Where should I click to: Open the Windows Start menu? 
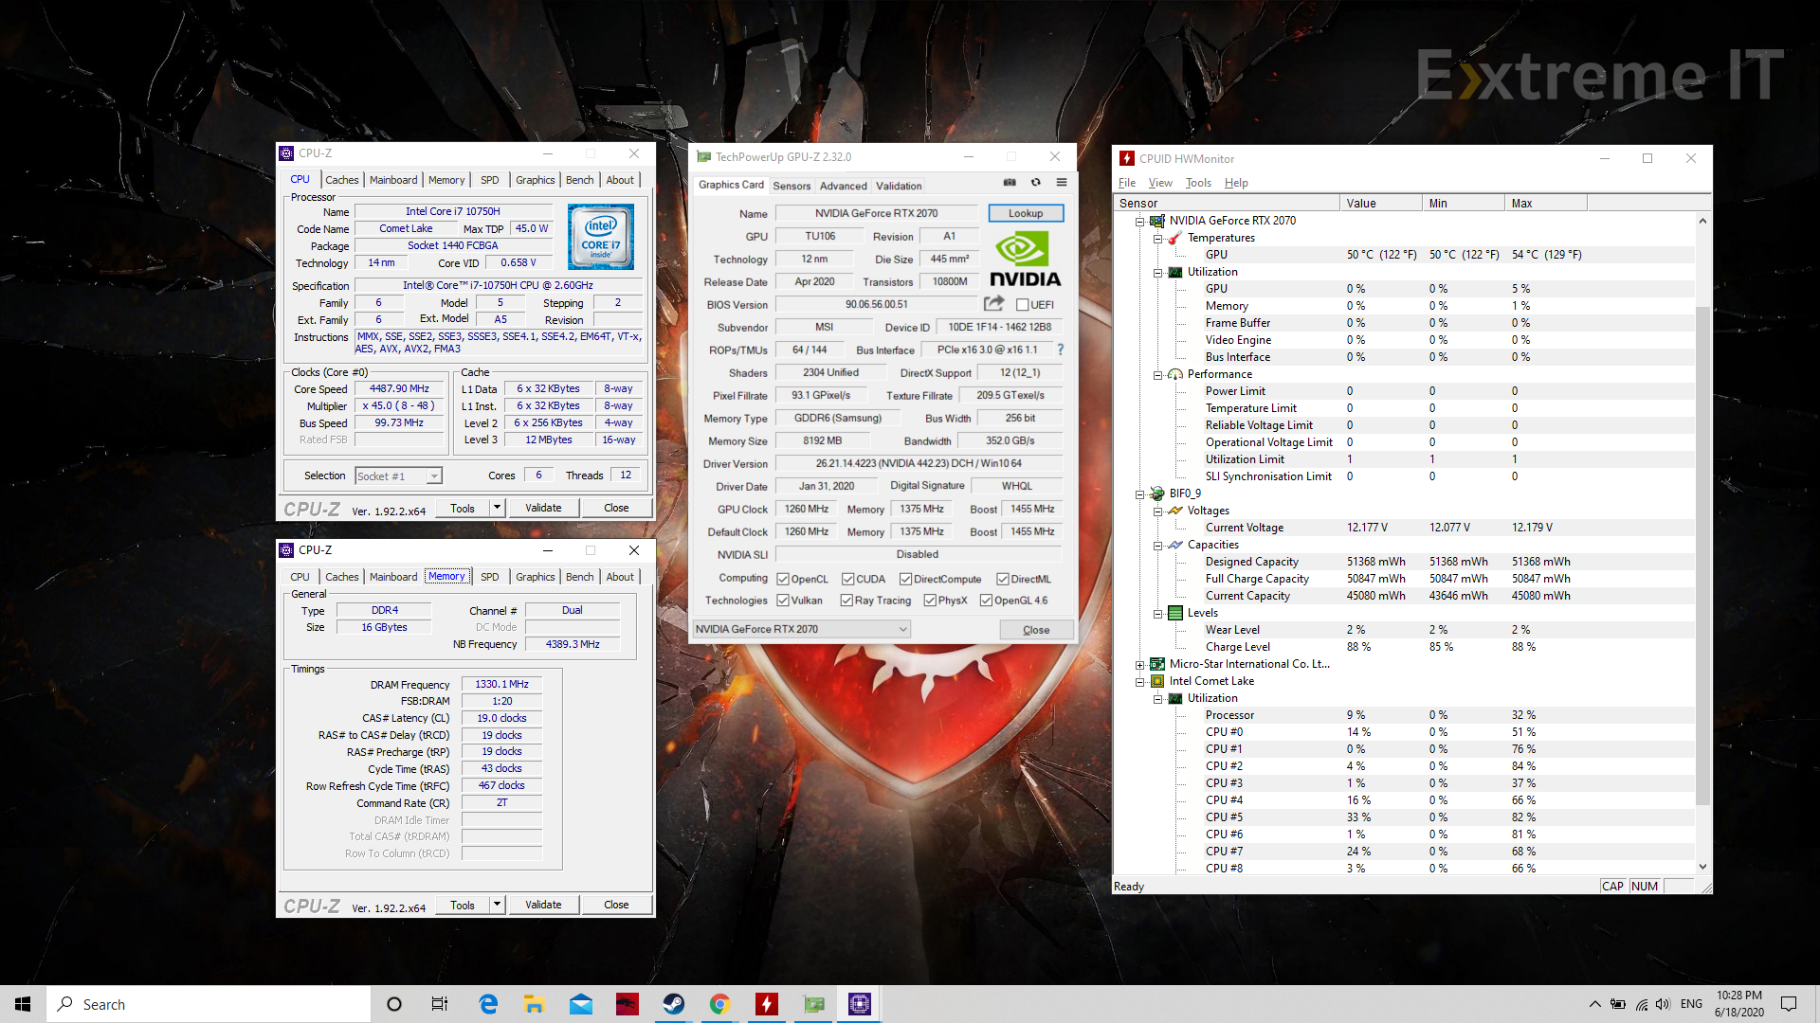(x=23, y=1004)
